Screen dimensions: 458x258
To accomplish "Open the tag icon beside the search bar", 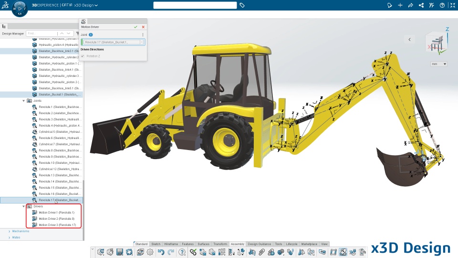I will tap(242, 5).
